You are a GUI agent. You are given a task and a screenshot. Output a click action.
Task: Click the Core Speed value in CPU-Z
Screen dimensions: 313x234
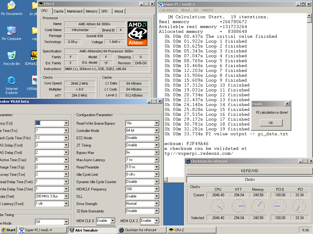79,83
